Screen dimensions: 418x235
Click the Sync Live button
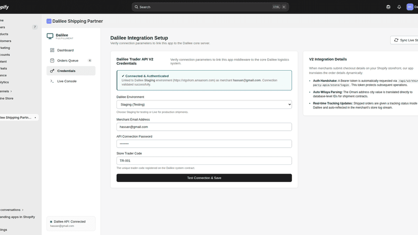coord(404,40)
